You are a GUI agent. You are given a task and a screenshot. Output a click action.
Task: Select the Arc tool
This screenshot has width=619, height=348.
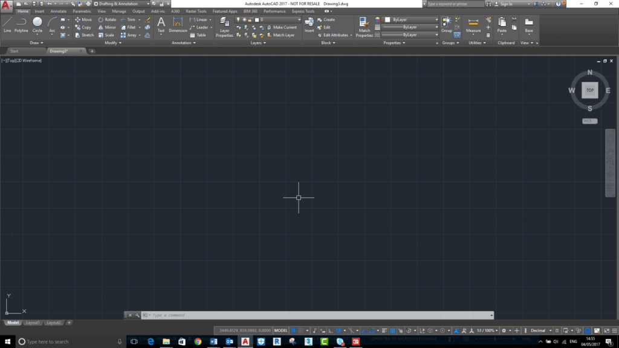point(51,27)
